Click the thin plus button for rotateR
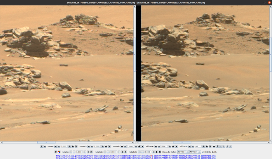Viewport: 272px width, 159px height. tap(153, 152)
